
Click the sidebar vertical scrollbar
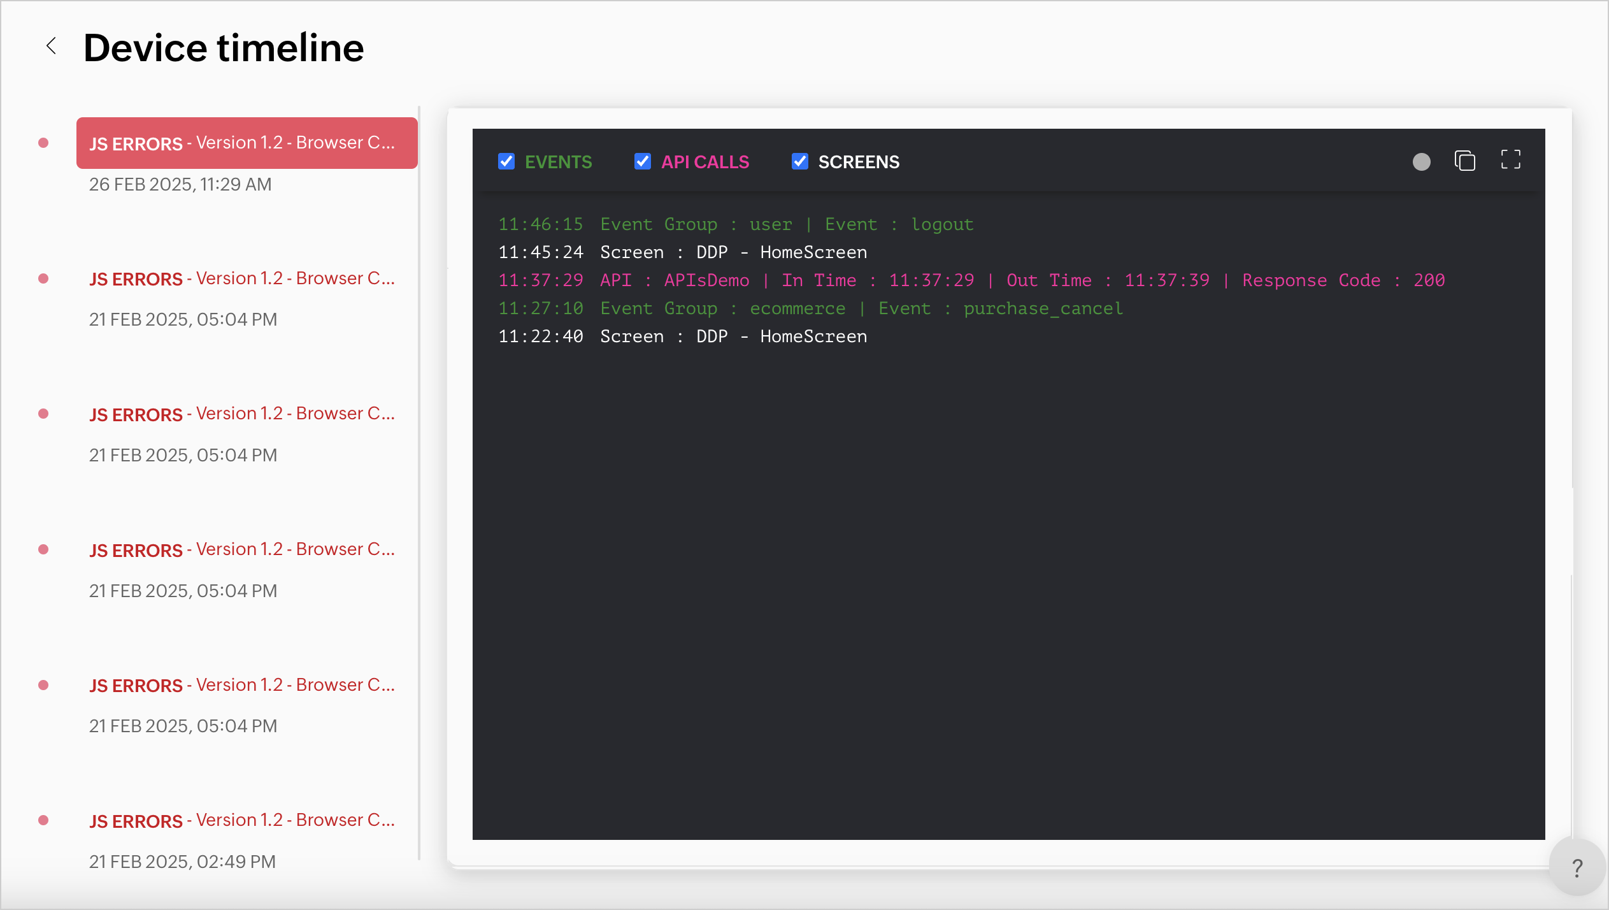point(419,484)
